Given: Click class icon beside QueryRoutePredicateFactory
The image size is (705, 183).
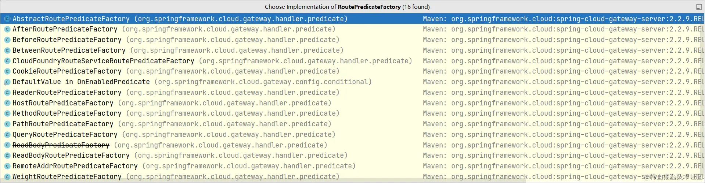Looking at the screenshot, I should pyautogui.click(x=7, y=135).
